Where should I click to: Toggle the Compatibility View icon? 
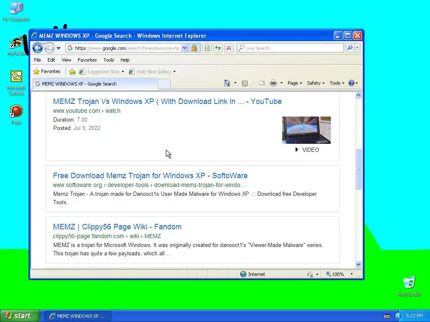click(x=207, y=48)
